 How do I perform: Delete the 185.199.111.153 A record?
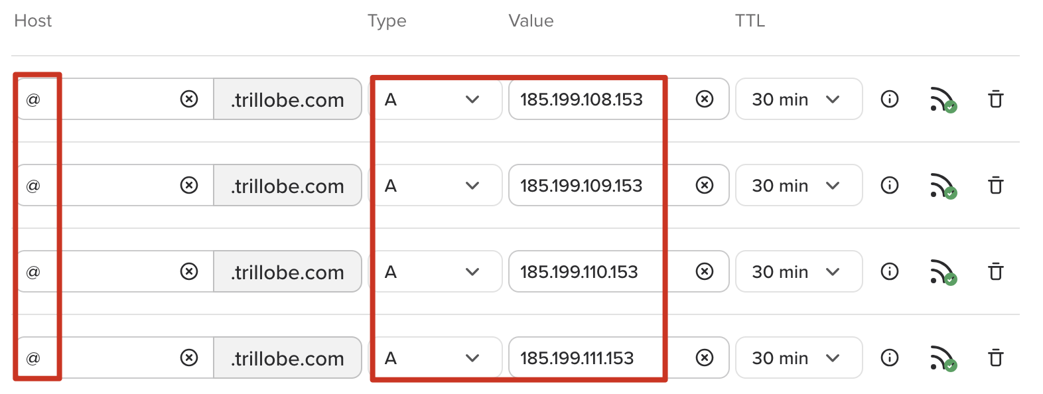click(995, 358)
